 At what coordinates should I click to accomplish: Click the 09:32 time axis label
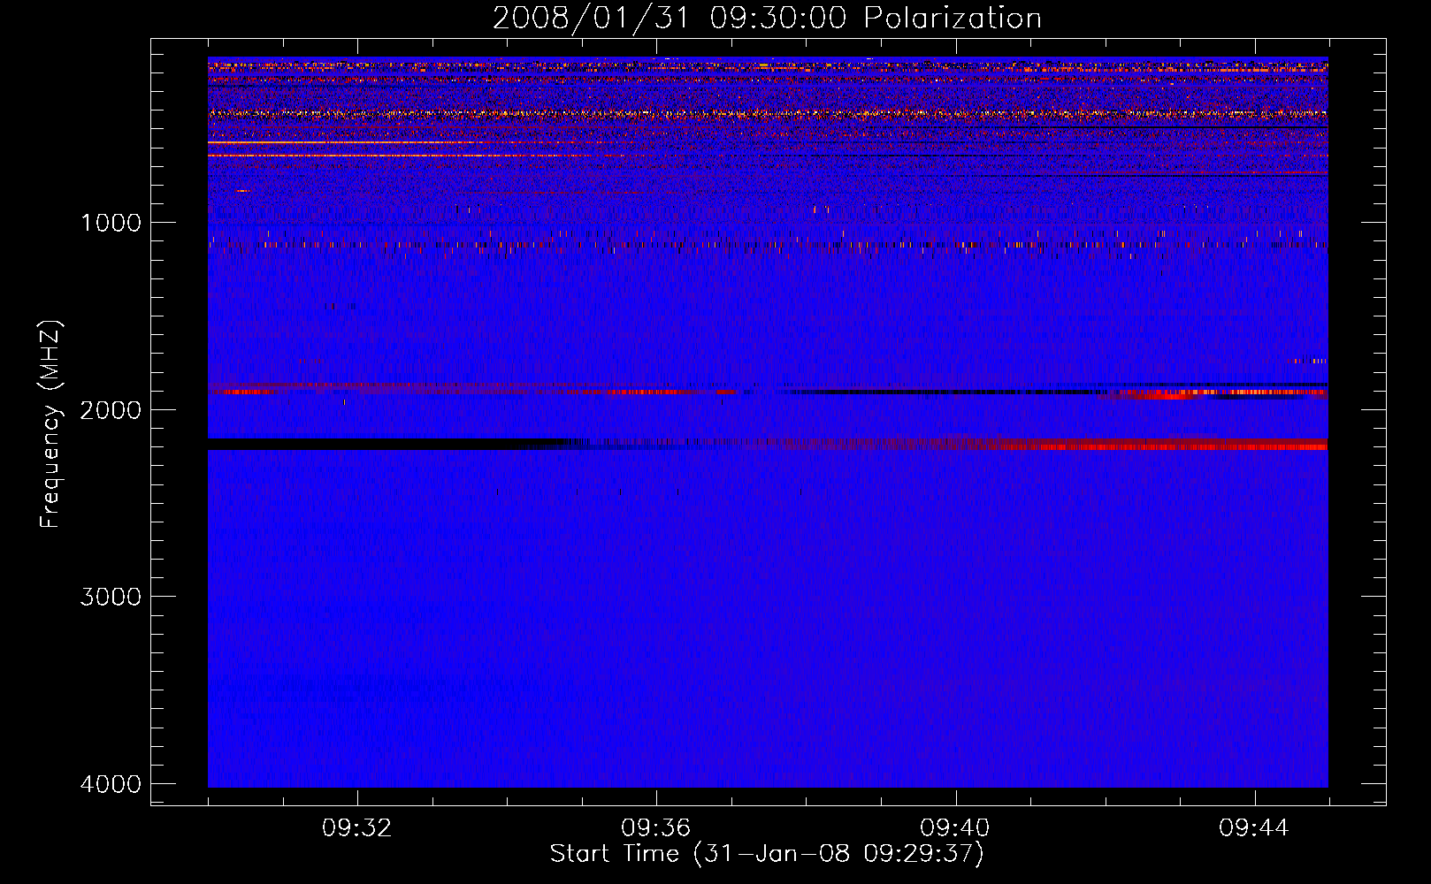coord(357,828)
